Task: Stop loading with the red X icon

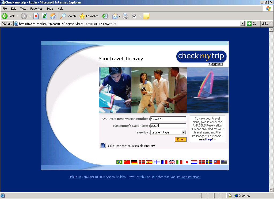Action: click(x=36, y=16)
